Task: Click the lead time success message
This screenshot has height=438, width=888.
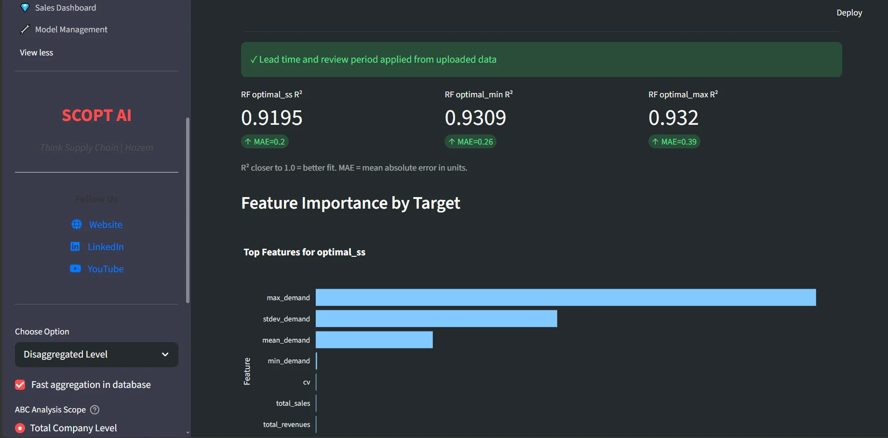Action: point(541,59)
